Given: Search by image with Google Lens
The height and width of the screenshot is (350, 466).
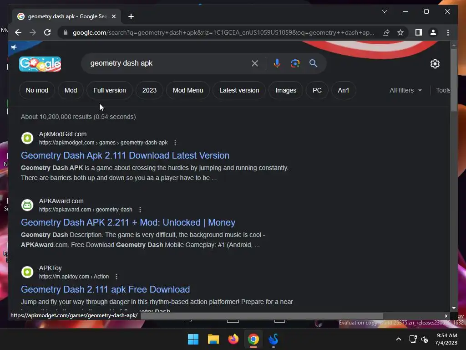Looking at the screenshot, I should (295, 63).
